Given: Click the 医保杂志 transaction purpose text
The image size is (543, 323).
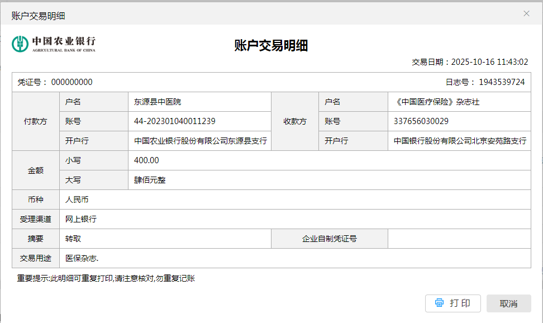Looking at the screenshot, I should 82,258.
